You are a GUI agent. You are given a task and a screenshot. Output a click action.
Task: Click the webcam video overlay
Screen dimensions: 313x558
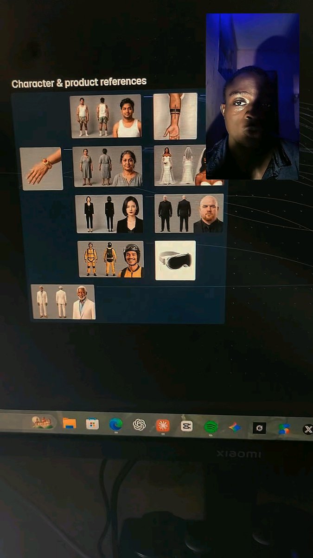(252, 96)
